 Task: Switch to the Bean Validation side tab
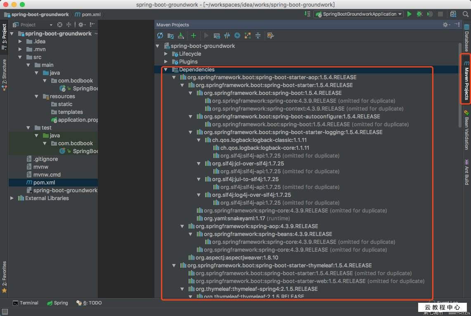click(x=466, y=130)
